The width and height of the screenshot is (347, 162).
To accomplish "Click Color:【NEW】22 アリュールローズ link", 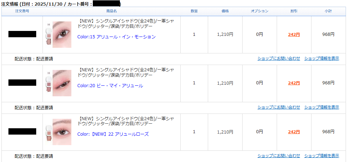I will tap(113, 134).
